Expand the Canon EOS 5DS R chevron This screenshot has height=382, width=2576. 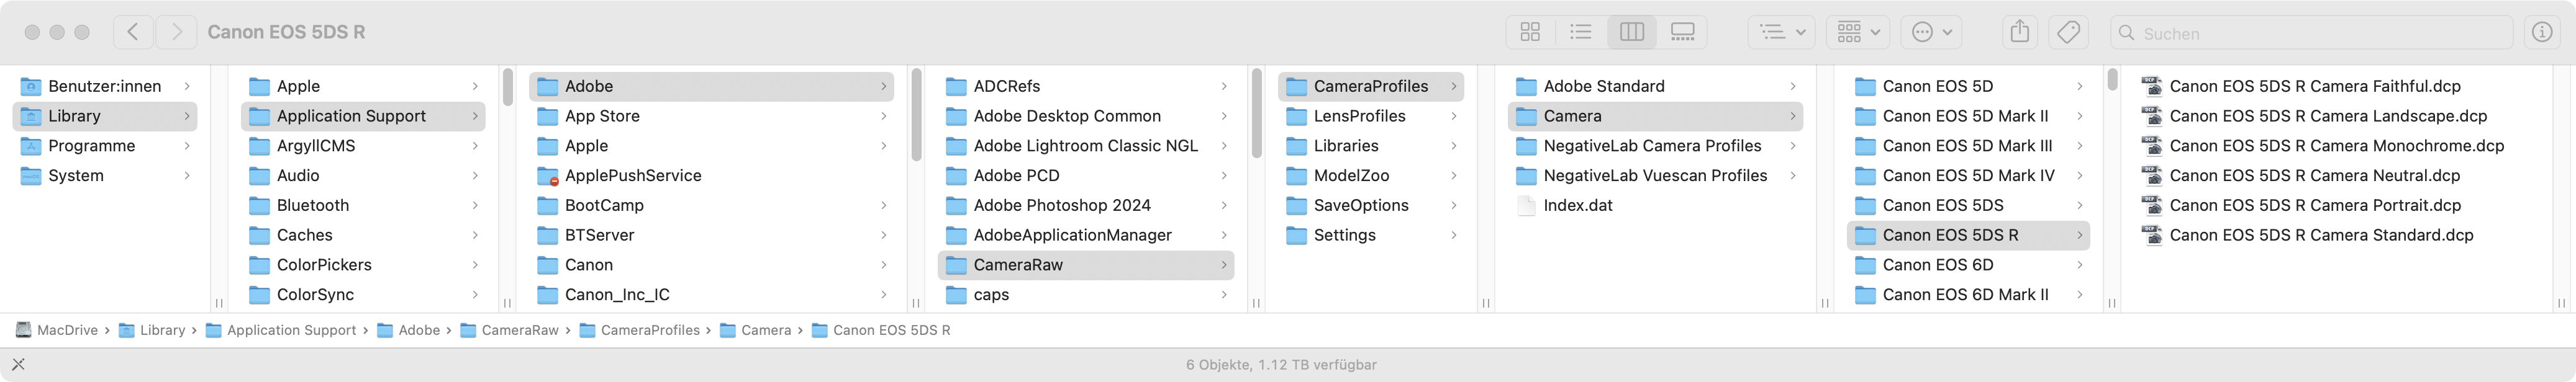tap(2080, 236)
